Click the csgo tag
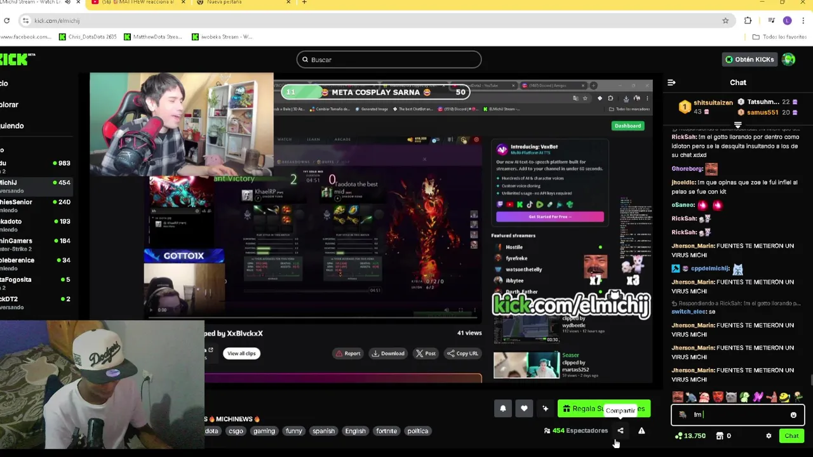The image size is (813, 457). [x=236, y=431]
